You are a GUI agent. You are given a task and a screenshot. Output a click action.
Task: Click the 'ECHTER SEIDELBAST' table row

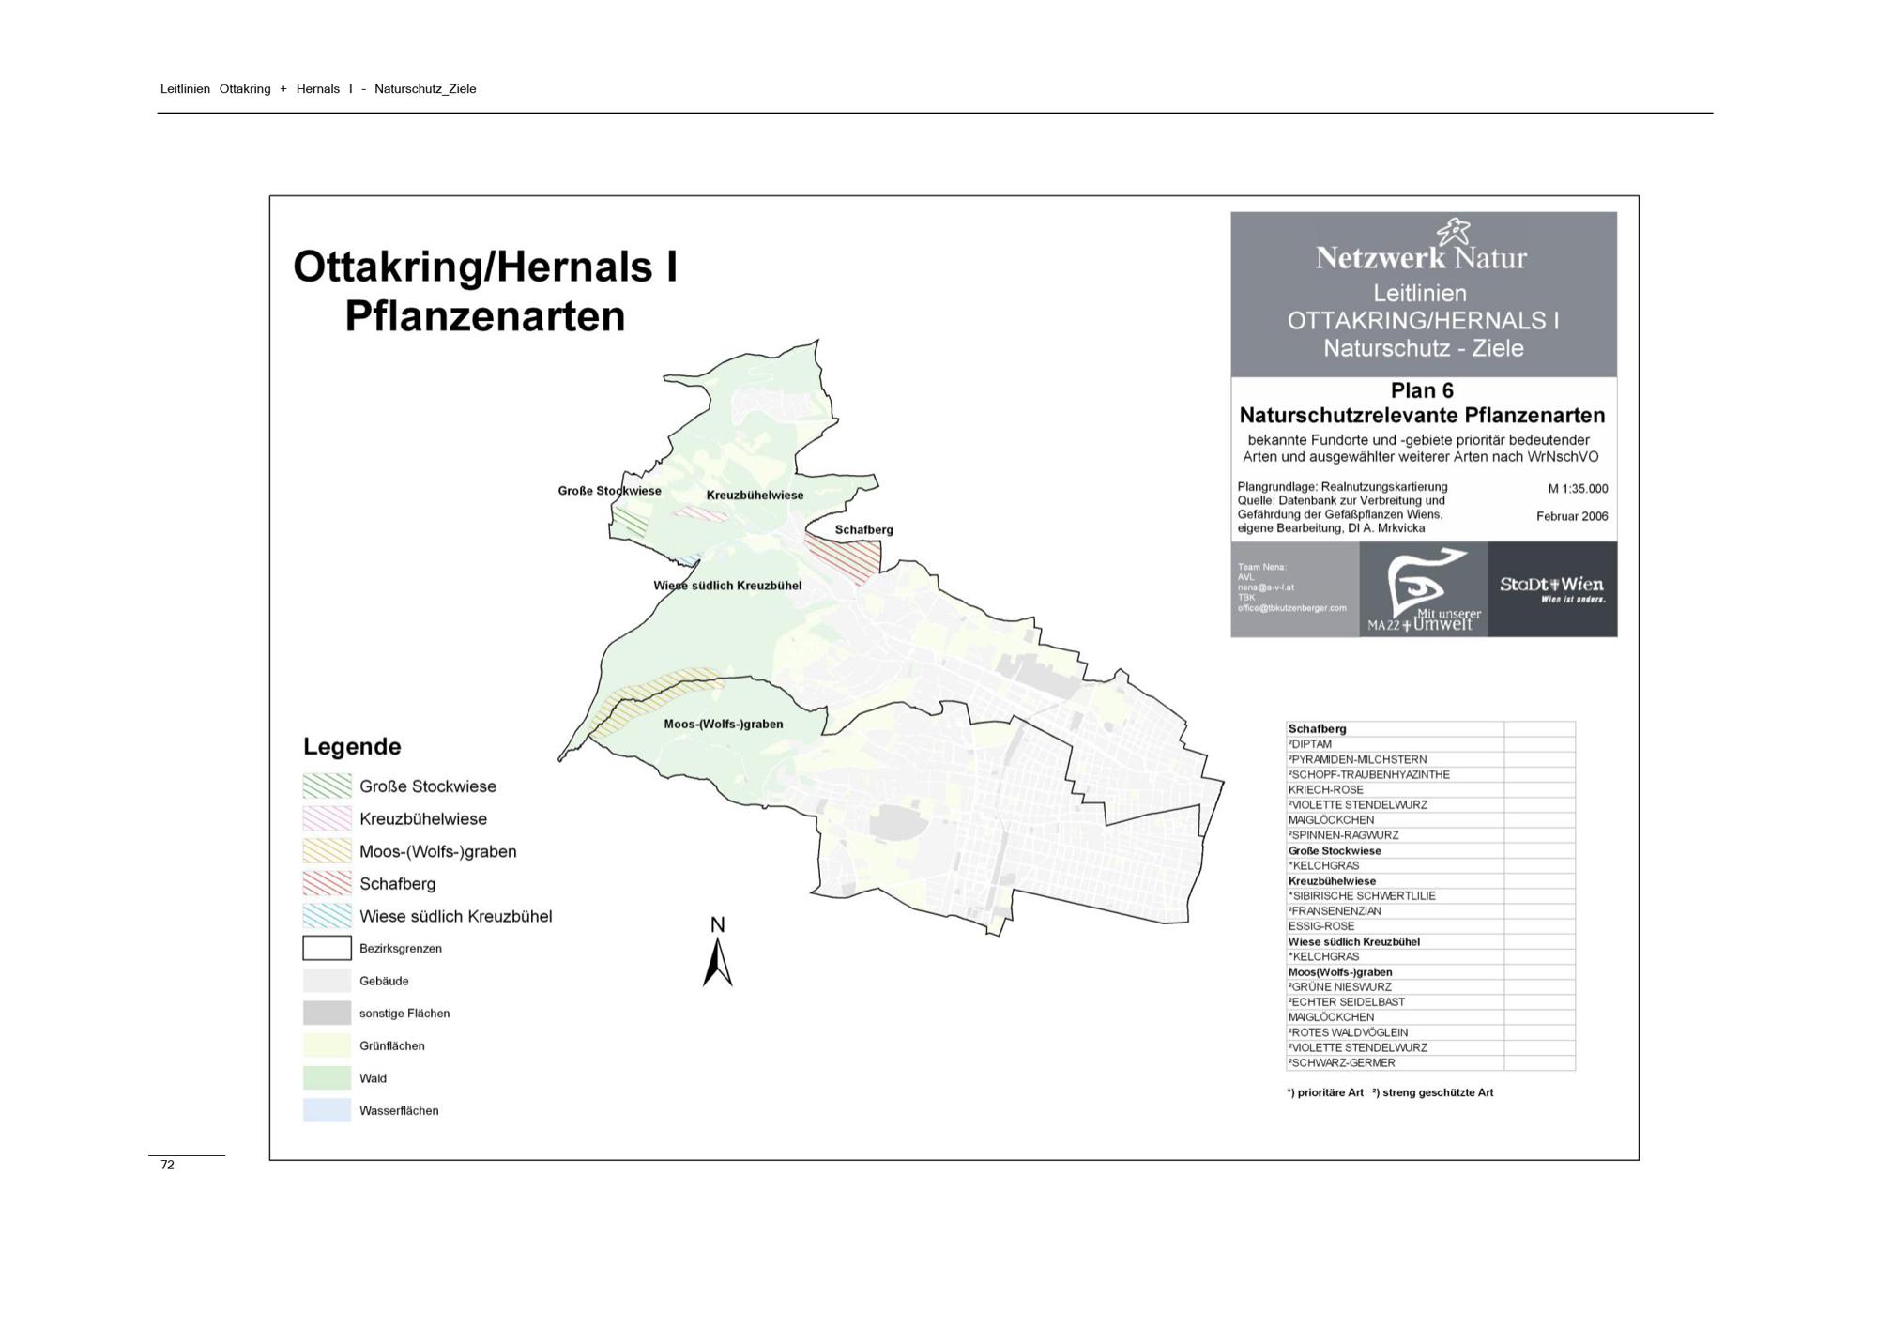tap(1430, 1001)
